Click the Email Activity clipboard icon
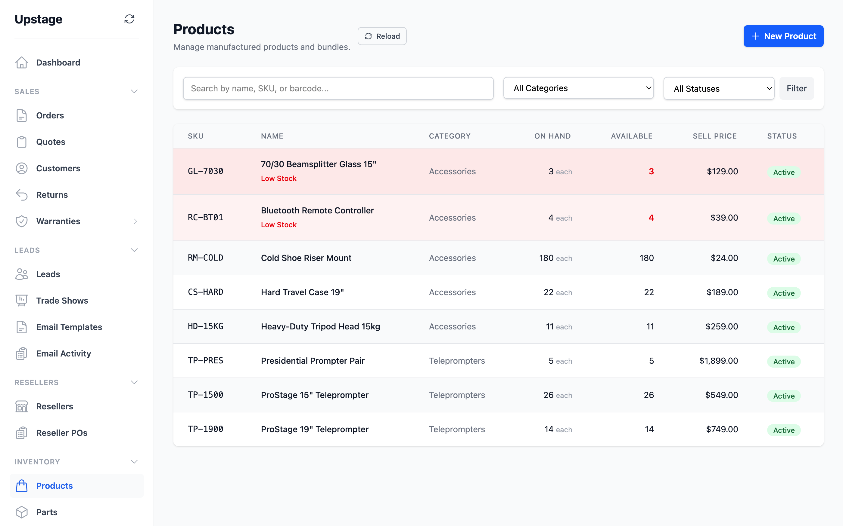The image size is (843, 526). (x=22, y=353)
